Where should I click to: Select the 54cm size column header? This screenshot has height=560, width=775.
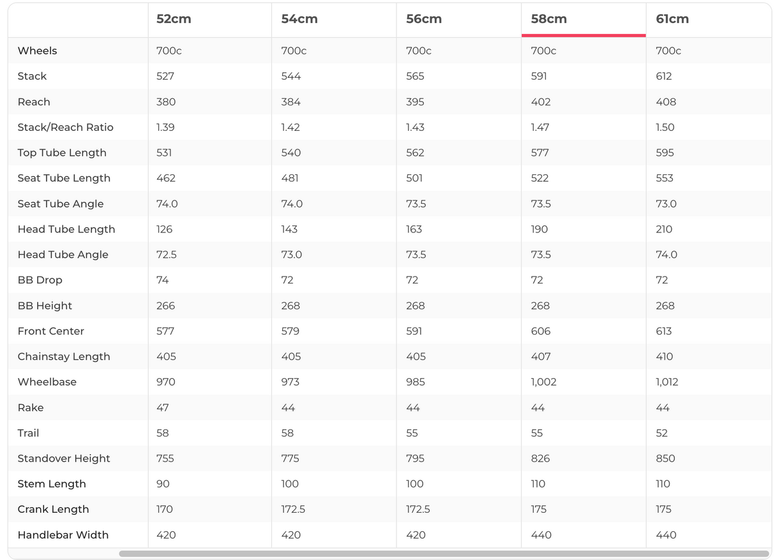click(x=299, y=19)
